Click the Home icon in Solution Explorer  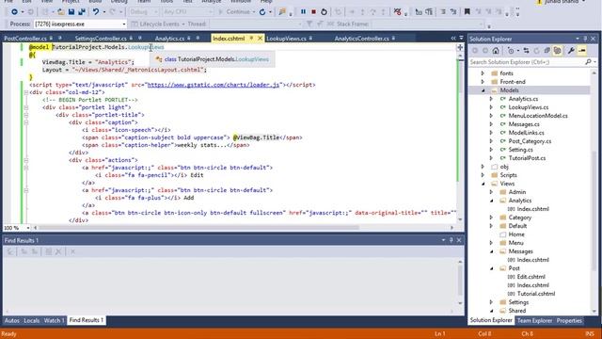496,51
